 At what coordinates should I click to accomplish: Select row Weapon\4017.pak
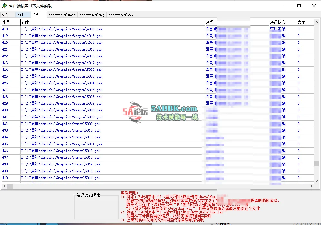point(158,63)
